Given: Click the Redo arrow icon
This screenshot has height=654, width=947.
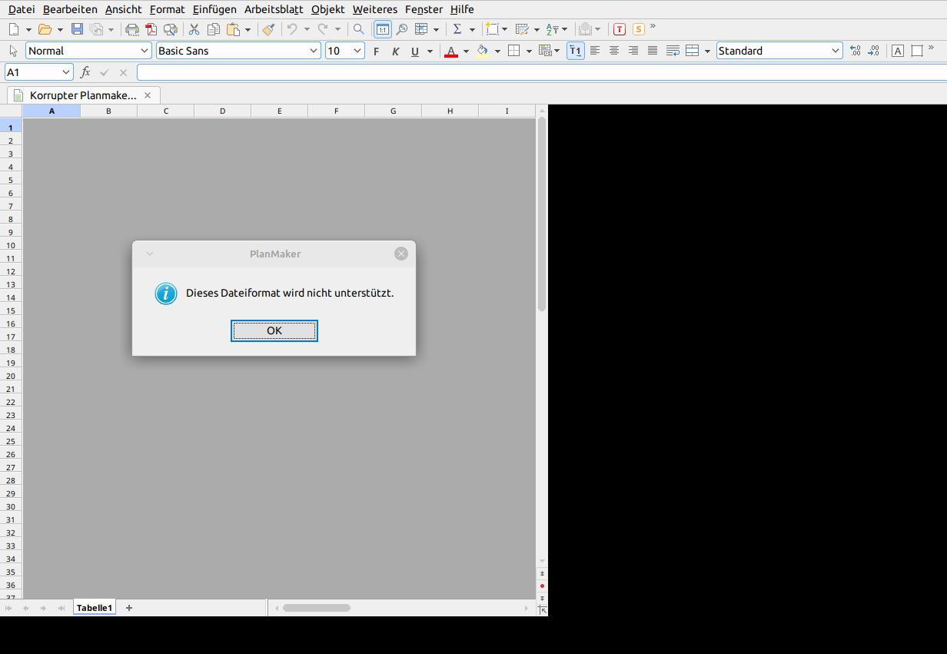Looking at the screenshot, I should tap(323, 29).
